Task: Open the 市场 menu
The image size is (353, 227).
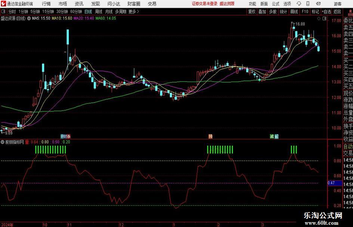Action: (63, 4)
